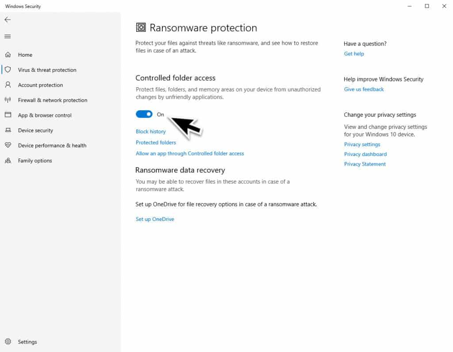This screenshot has height=352, width=453.
Task: Allow an app through Controlled folder access
Action: 190,153
